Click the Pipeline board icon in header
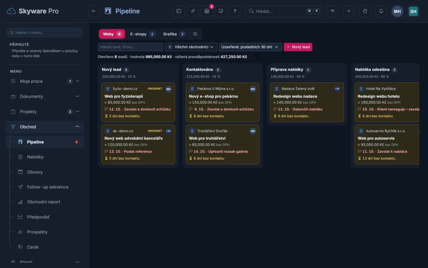 click(x=108, y=11)
